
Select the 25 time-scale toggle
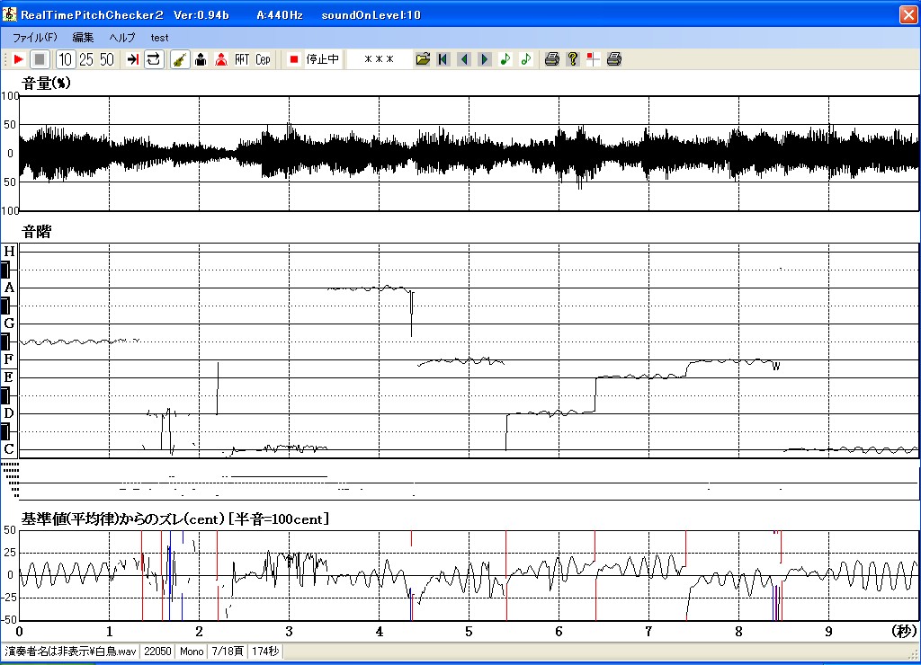[x=85, y=59]
